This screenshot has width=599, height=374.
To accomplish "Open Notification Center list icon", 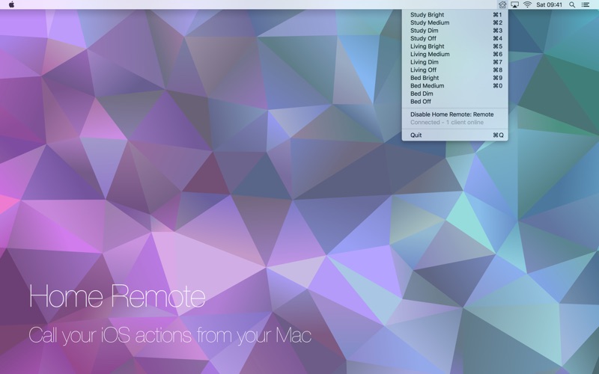I will coord(586,4).
